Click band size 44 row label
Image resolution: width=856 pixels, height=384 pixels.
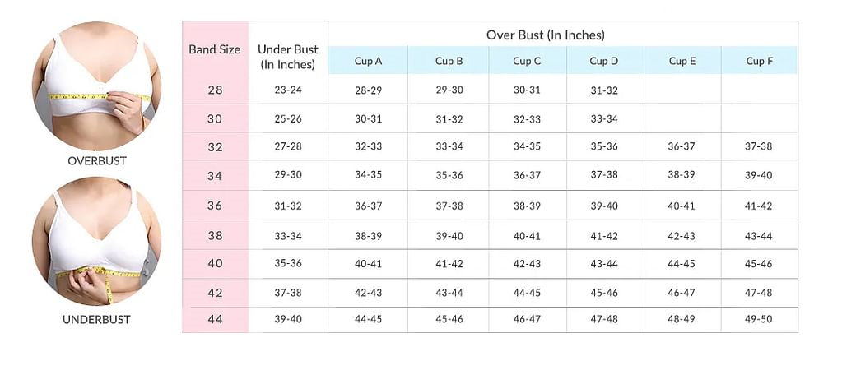click(x=215, y=319)
